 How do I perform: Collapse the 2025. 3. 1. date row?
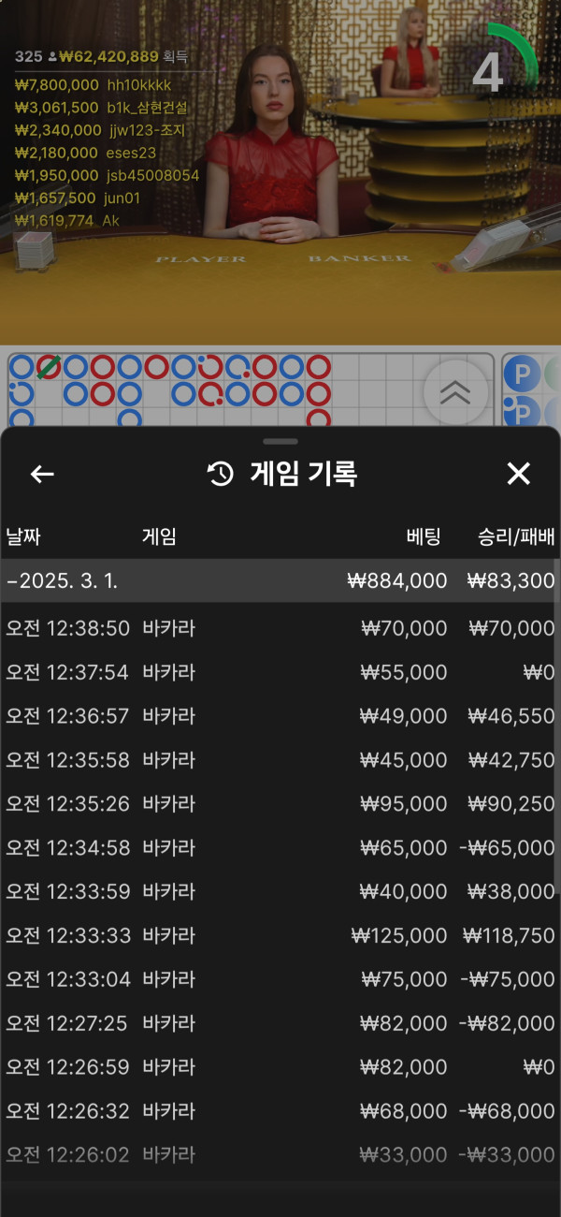(279, 581)
